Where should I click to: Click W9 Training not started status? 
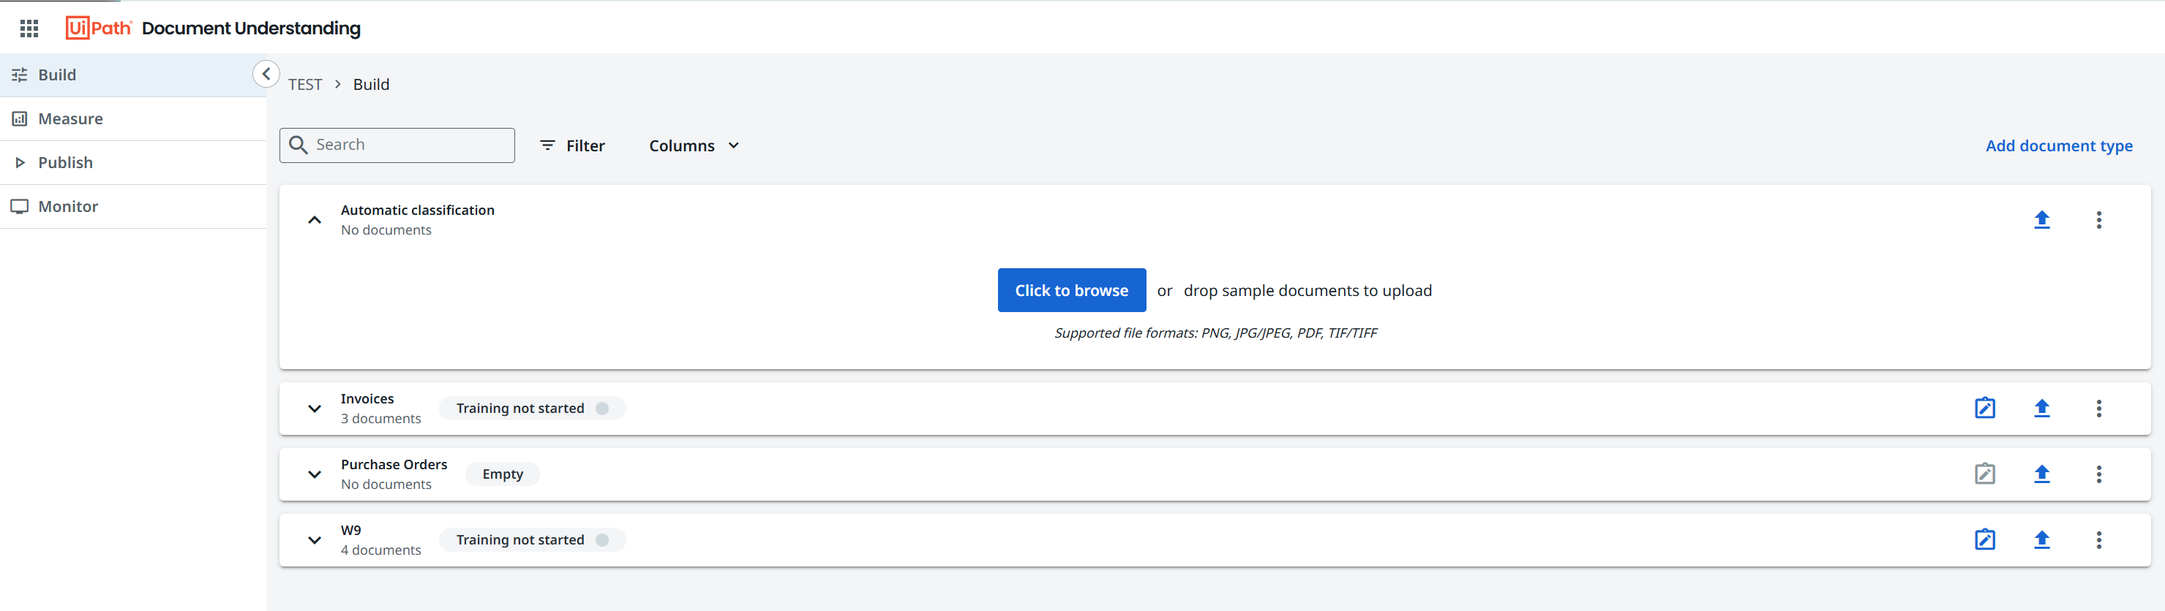[x=532, y=539]
